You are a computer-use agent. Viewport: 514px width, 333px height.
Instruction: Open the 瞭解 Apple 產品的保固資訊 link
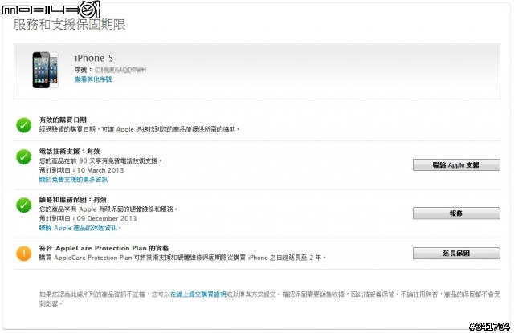[x=80, y=228]
